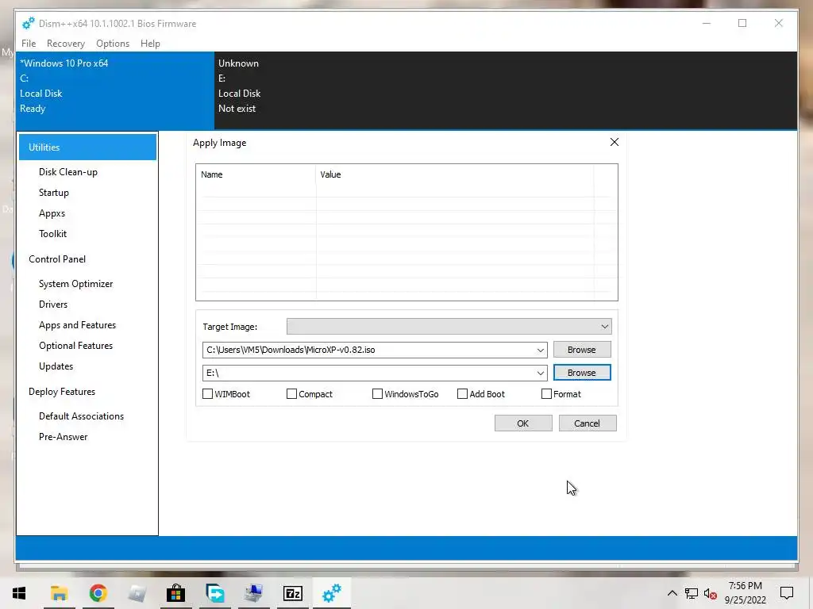Open File Explorer from the taskbar
The image size is (813, 609).
[59, 593]
